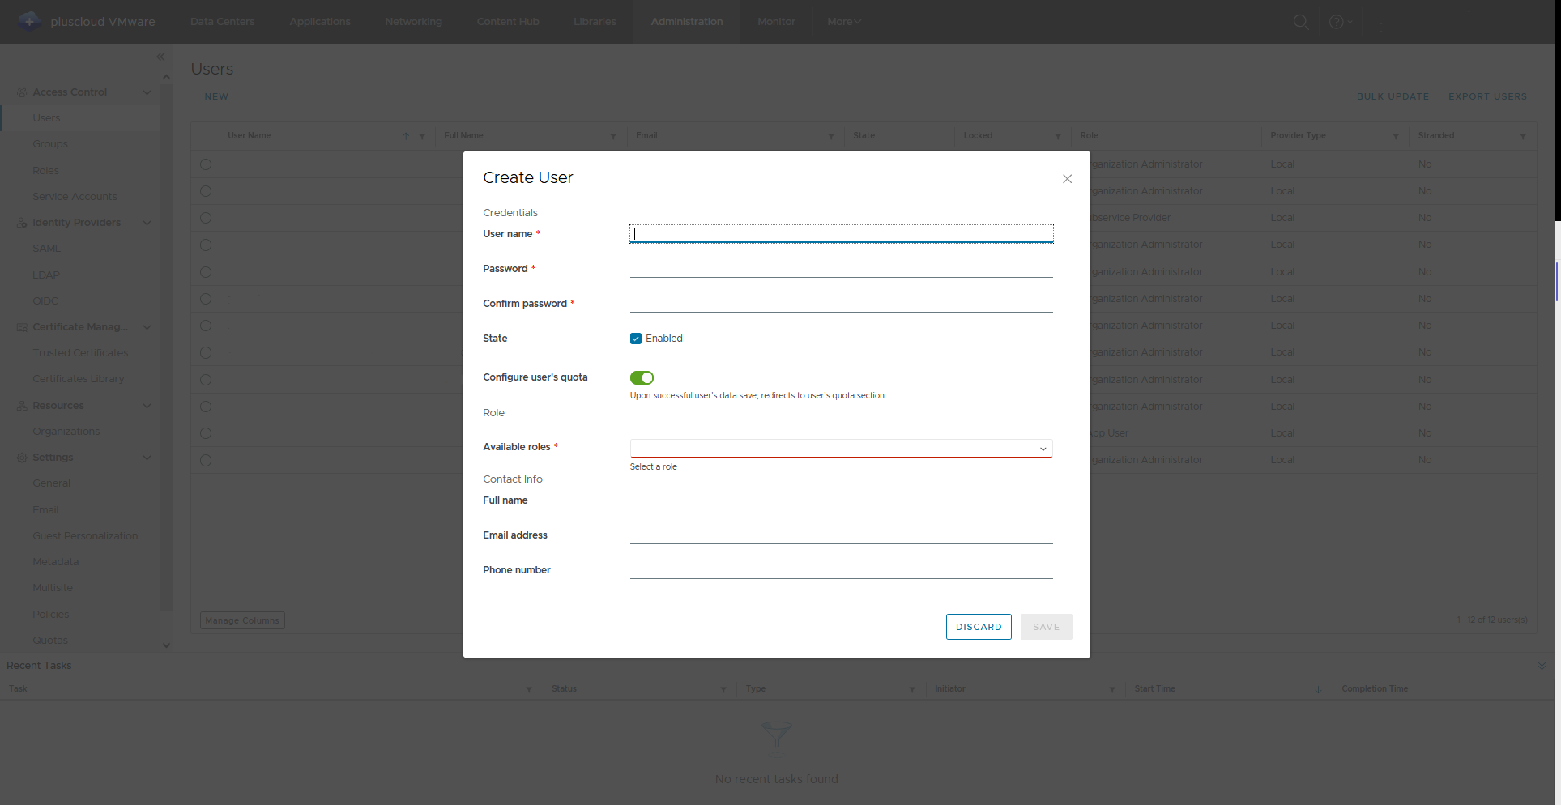This screenshot has height=805, width=1561.
Task: Click the User name input field
Action: click(841, 233)
